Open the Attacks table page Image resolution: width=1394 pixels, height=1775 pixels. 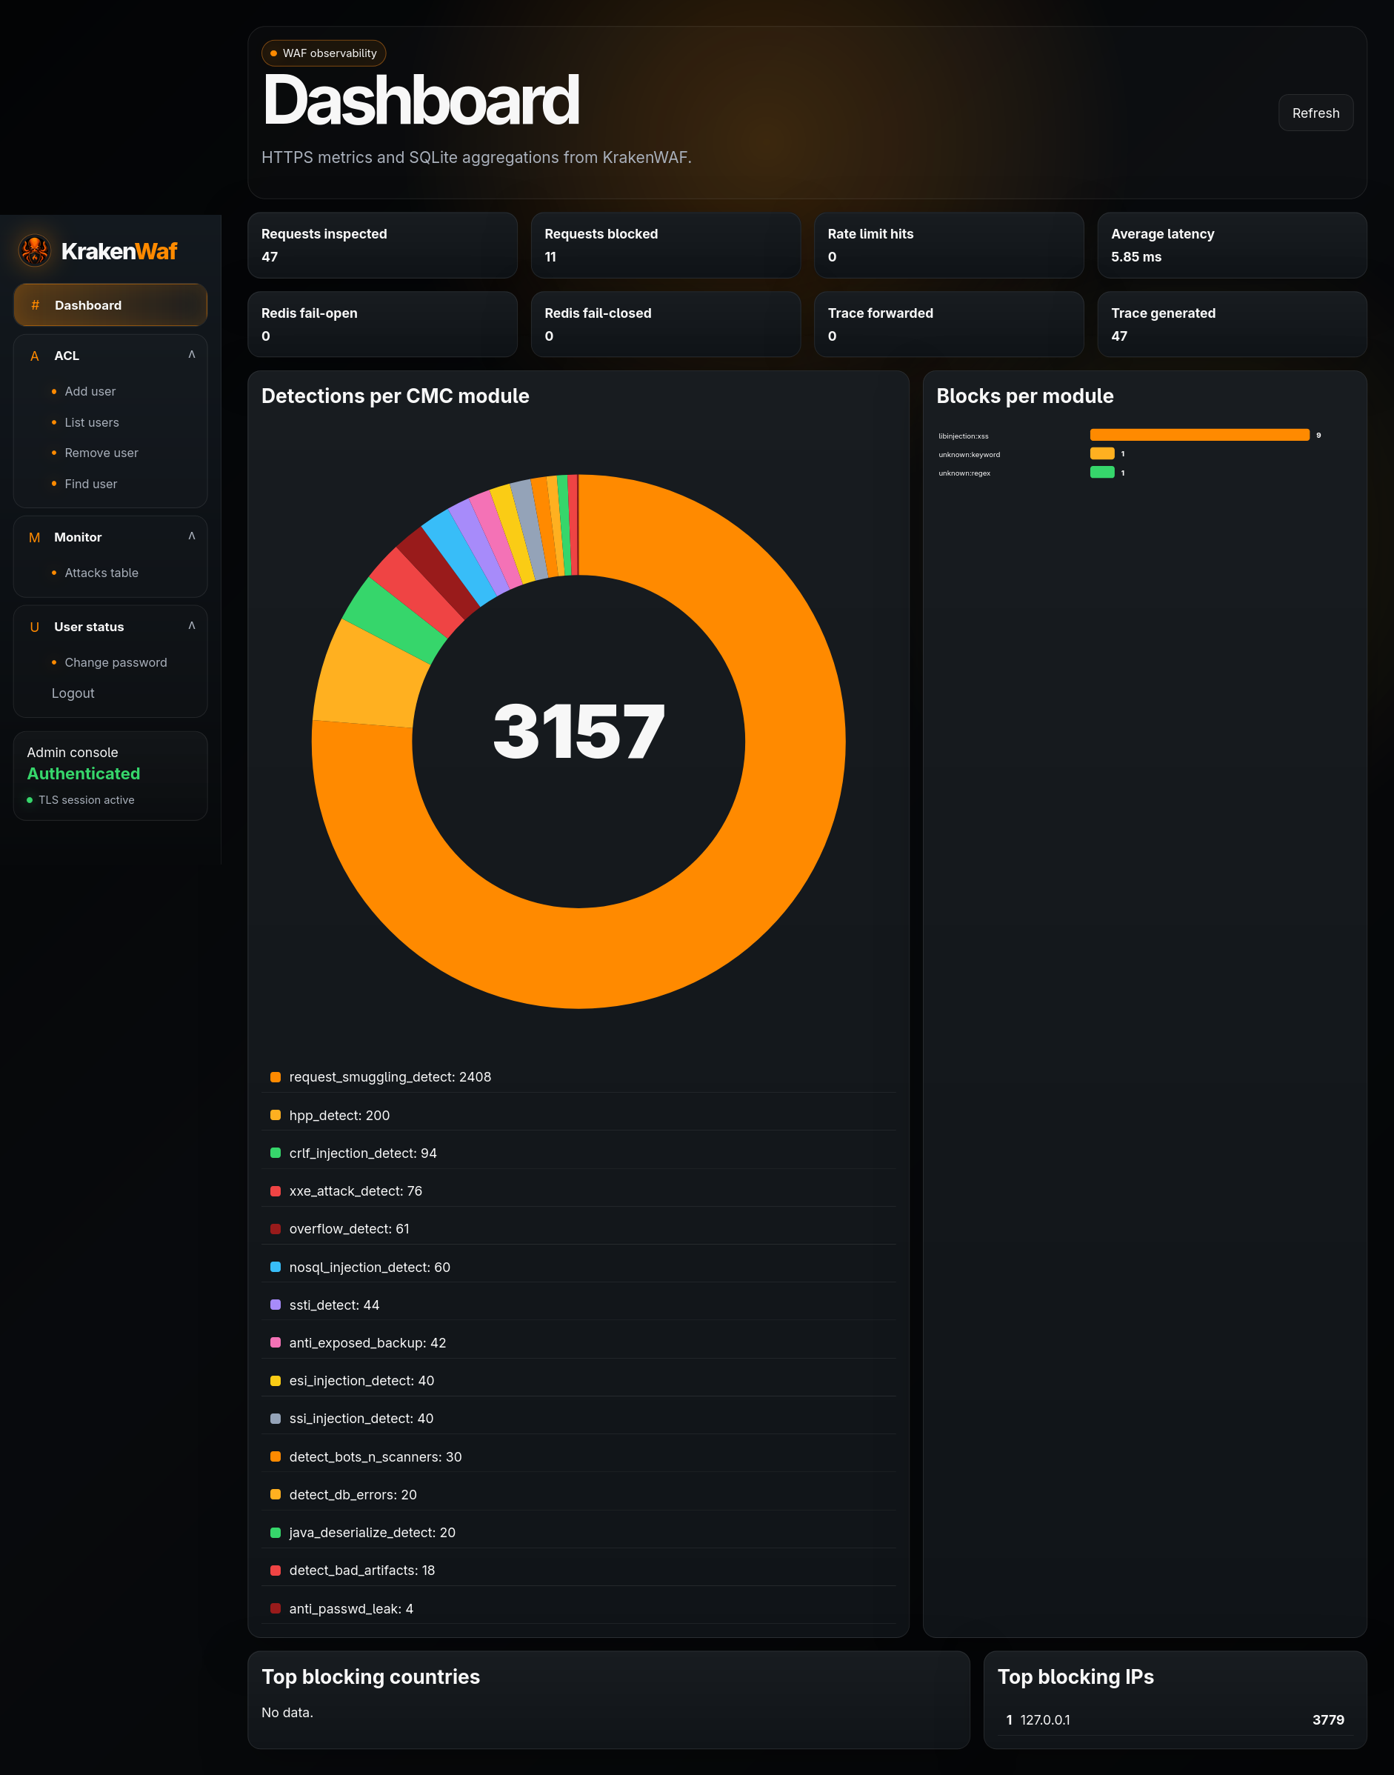(101, 573)
